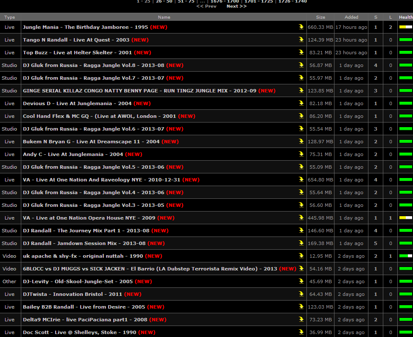This screenshot has height=337, width=413.
Task: Sort by seeders S column header
Action: pyautogui.click(x=376, y=17)
